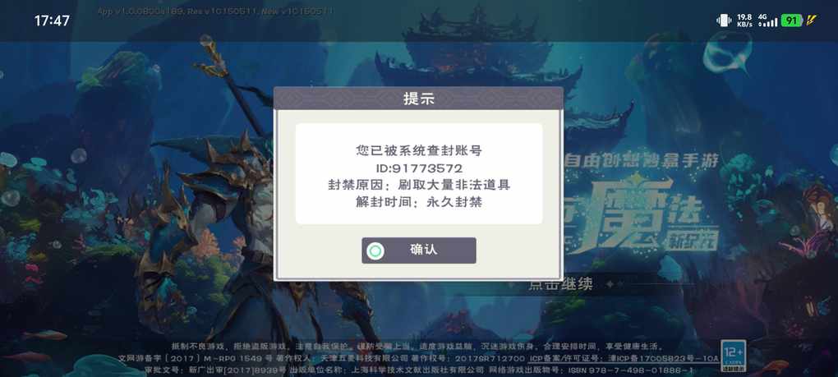Tap the 12+ age rating badge

pyautogui.click(x=733, y=355)
